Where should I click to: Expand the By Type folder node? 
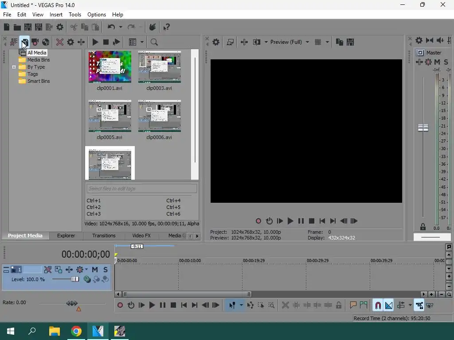click(x=14, y=67)
